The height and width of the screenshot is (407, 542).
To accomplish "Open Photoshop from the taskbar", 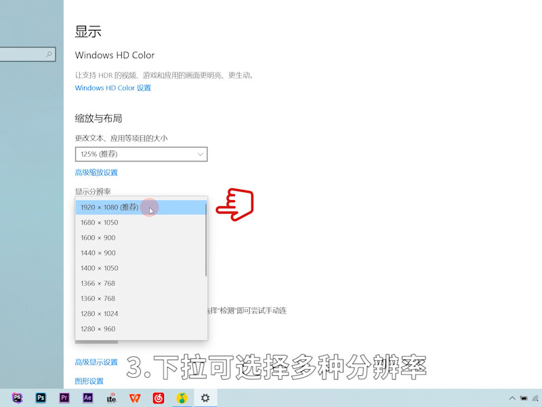I will 41,398.
